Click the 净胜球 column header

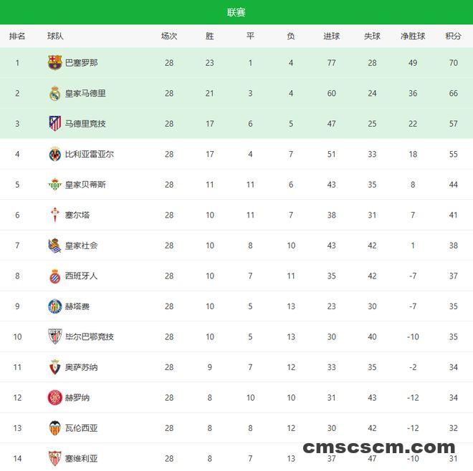pyautogui.click(x=413, y=36)
